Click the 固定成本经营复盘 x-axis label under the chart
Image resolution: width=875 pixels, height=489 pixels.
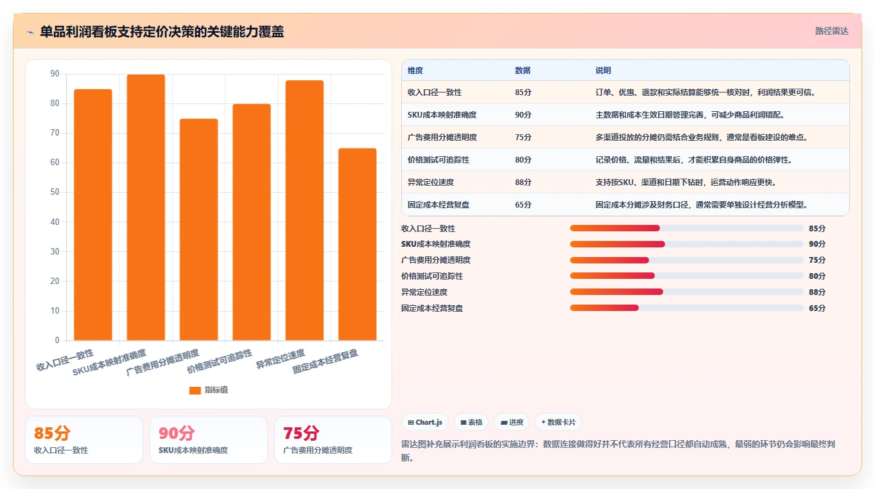point(325,362)
